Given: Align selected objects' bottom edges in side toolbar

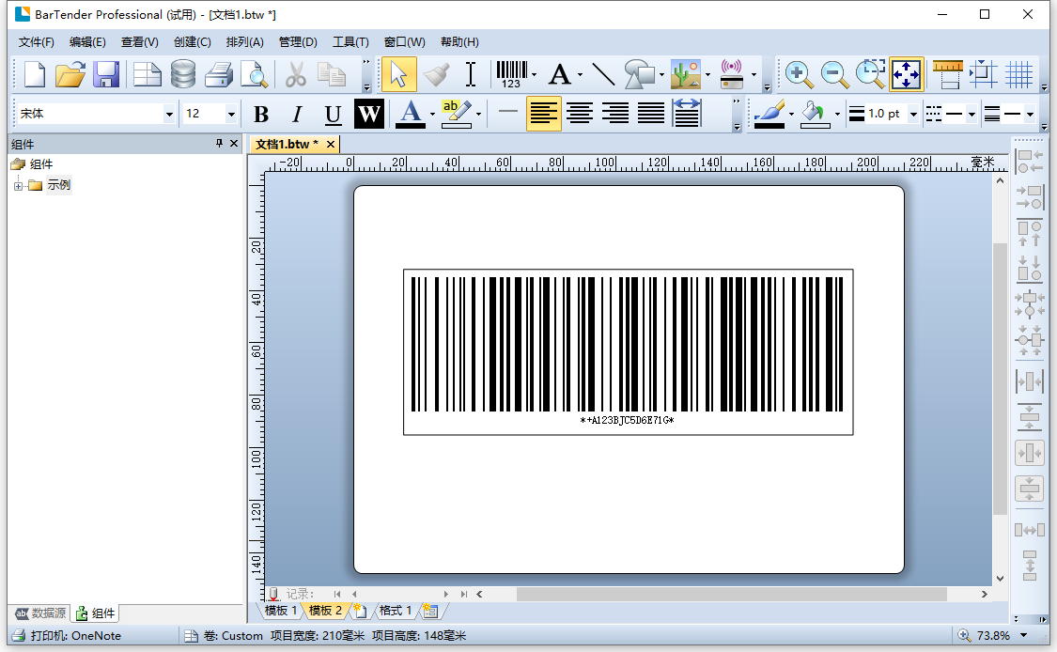Looking at the screenshot, I should click(x=1030, y=269).
